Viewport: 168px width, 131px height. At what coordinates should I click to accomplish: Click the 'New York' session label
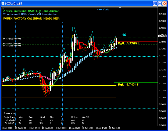[x=103, y=9]
